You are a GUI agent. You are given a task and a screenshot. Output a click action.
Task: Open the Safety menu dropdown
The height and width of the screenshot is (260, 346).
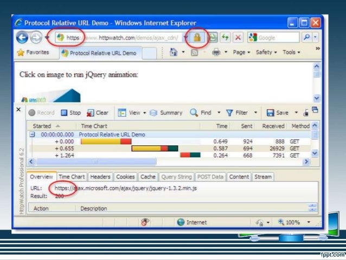click(x=266, y=52)
